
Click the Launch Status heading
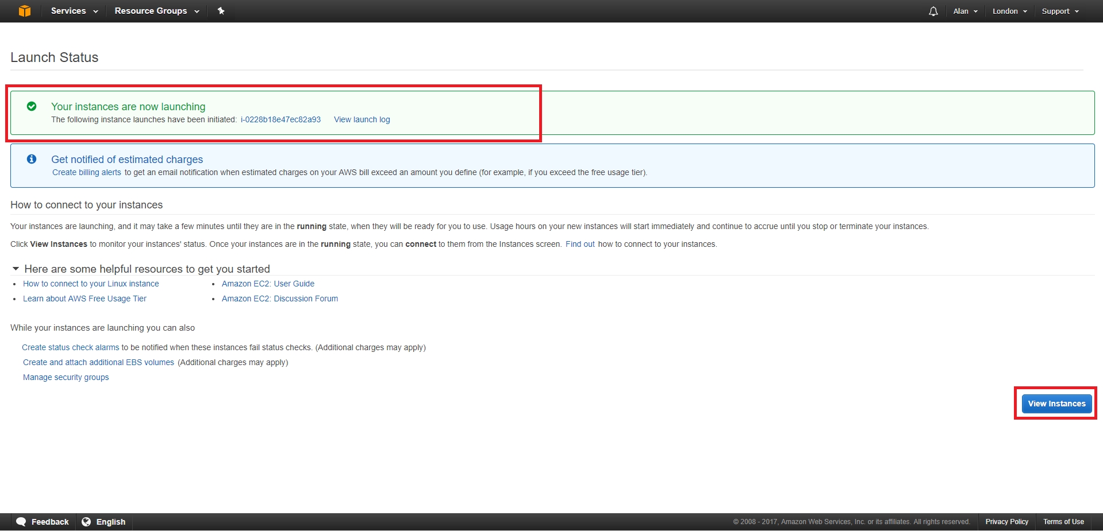tap(54, 57)
